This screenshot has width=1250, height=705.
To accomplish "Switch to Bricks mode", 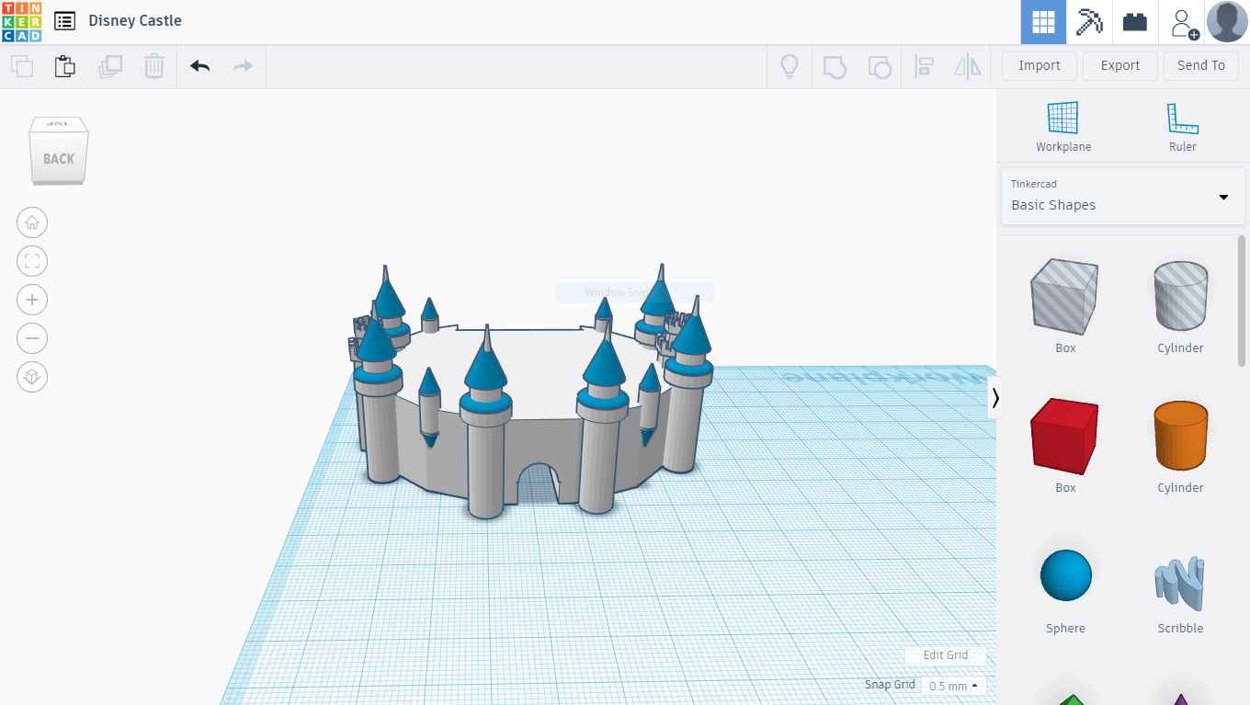I will [x=1135, y=22].
